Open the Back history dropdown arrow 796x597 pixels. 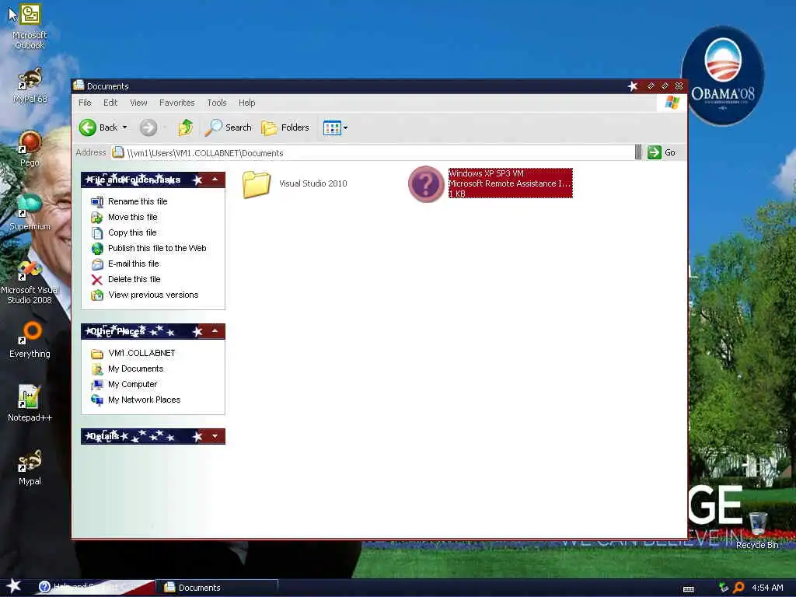(x=125, y=127)
